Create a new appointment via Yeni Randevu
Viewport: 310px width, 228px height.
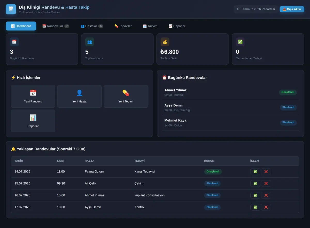33,96
